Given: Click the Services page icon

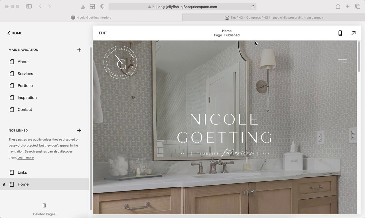Looking at the screenshot, I should (x=12, y=74).
